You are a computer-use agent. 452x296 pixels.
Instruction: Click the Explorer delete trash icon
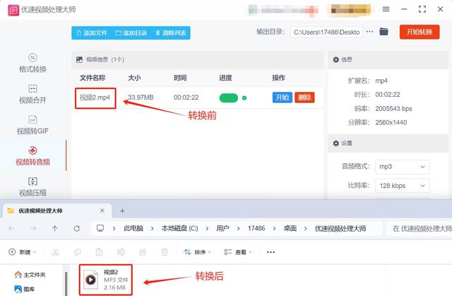click(x=165, y=252)
